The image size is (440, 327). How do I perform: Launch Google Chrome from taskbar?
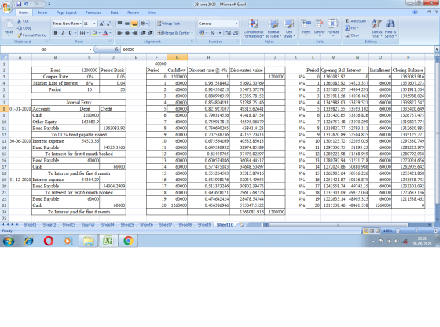coord(128,241)
